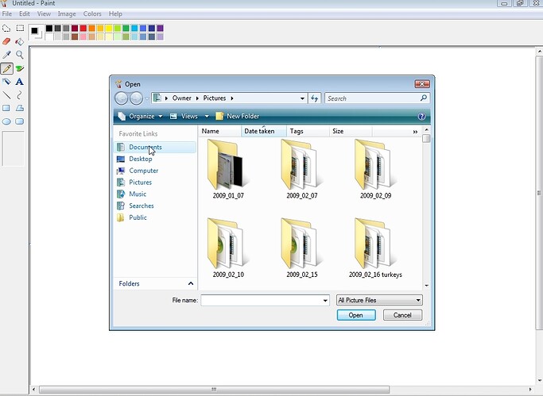Select the Airbrush tool

[20, 68]
